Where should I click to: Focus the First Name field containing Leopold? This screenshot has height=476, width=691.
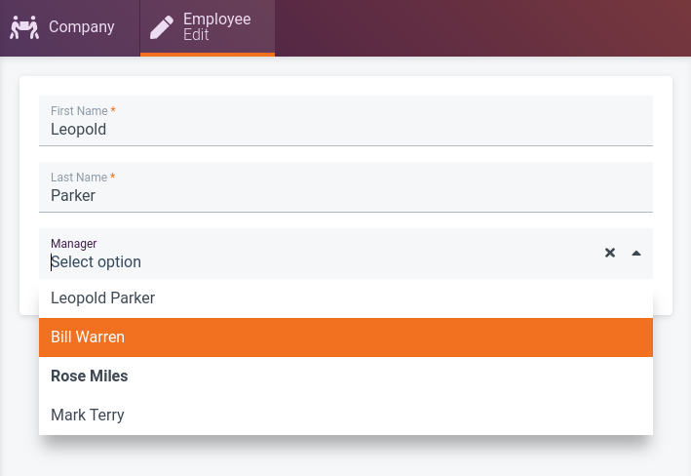tap(345, 129)
